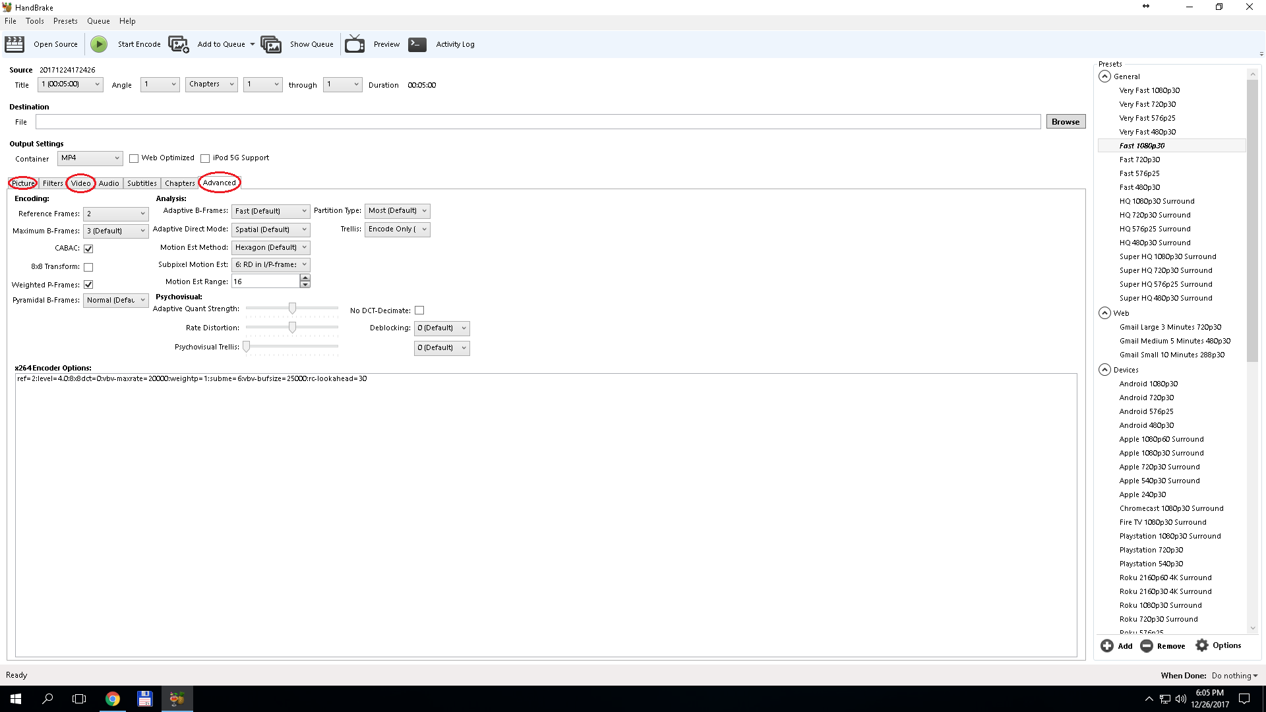Viewport: 1266px width, 712px height.
Task: Uncheck the CABAC encoding option
Action: point(89,249)
